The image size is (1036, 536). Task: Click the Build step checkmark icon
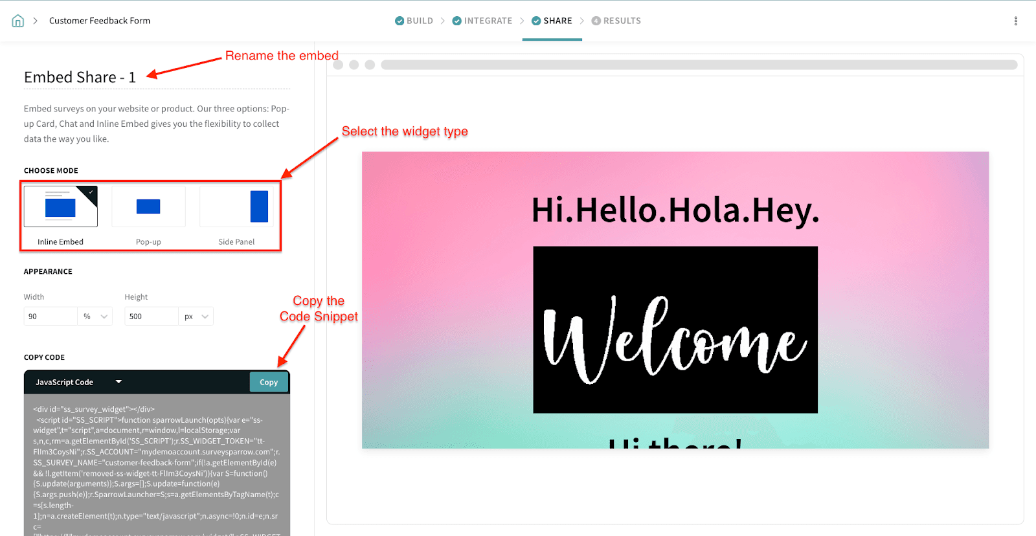(x=400, y=21)
